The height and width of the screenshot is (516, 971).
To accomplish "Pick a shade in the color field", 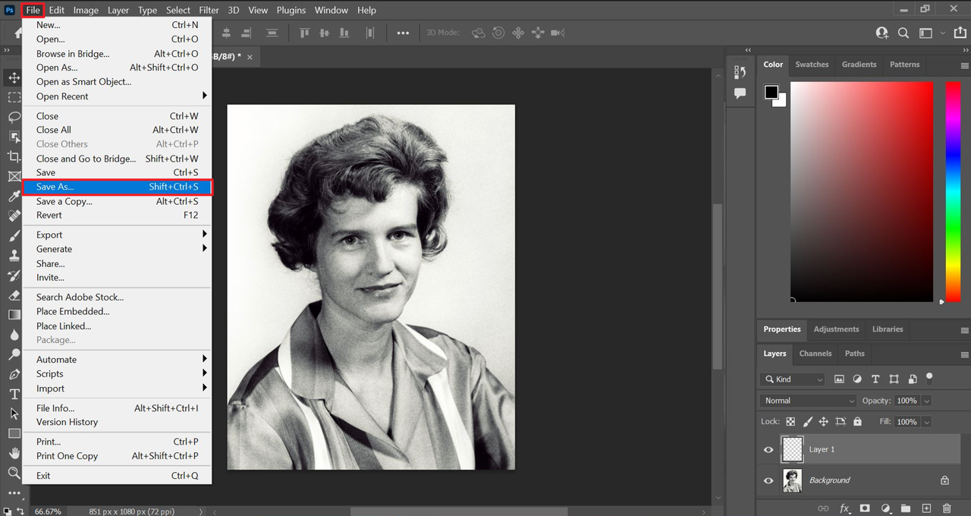I will (x=862, y=192).
